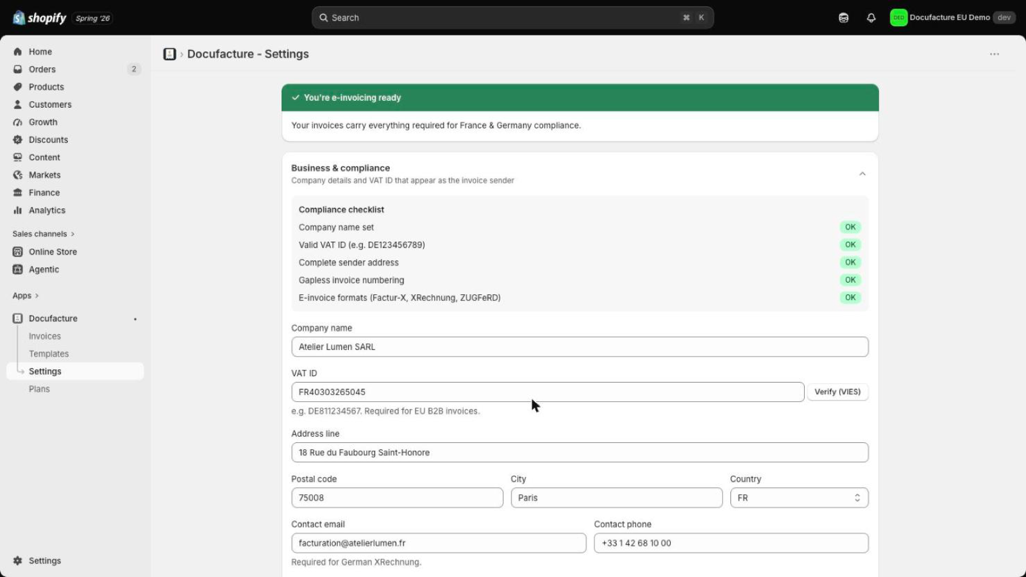Click the Contact phone field
The height and width of the screenshot is (577, 1026).
(x=731, y=543)
